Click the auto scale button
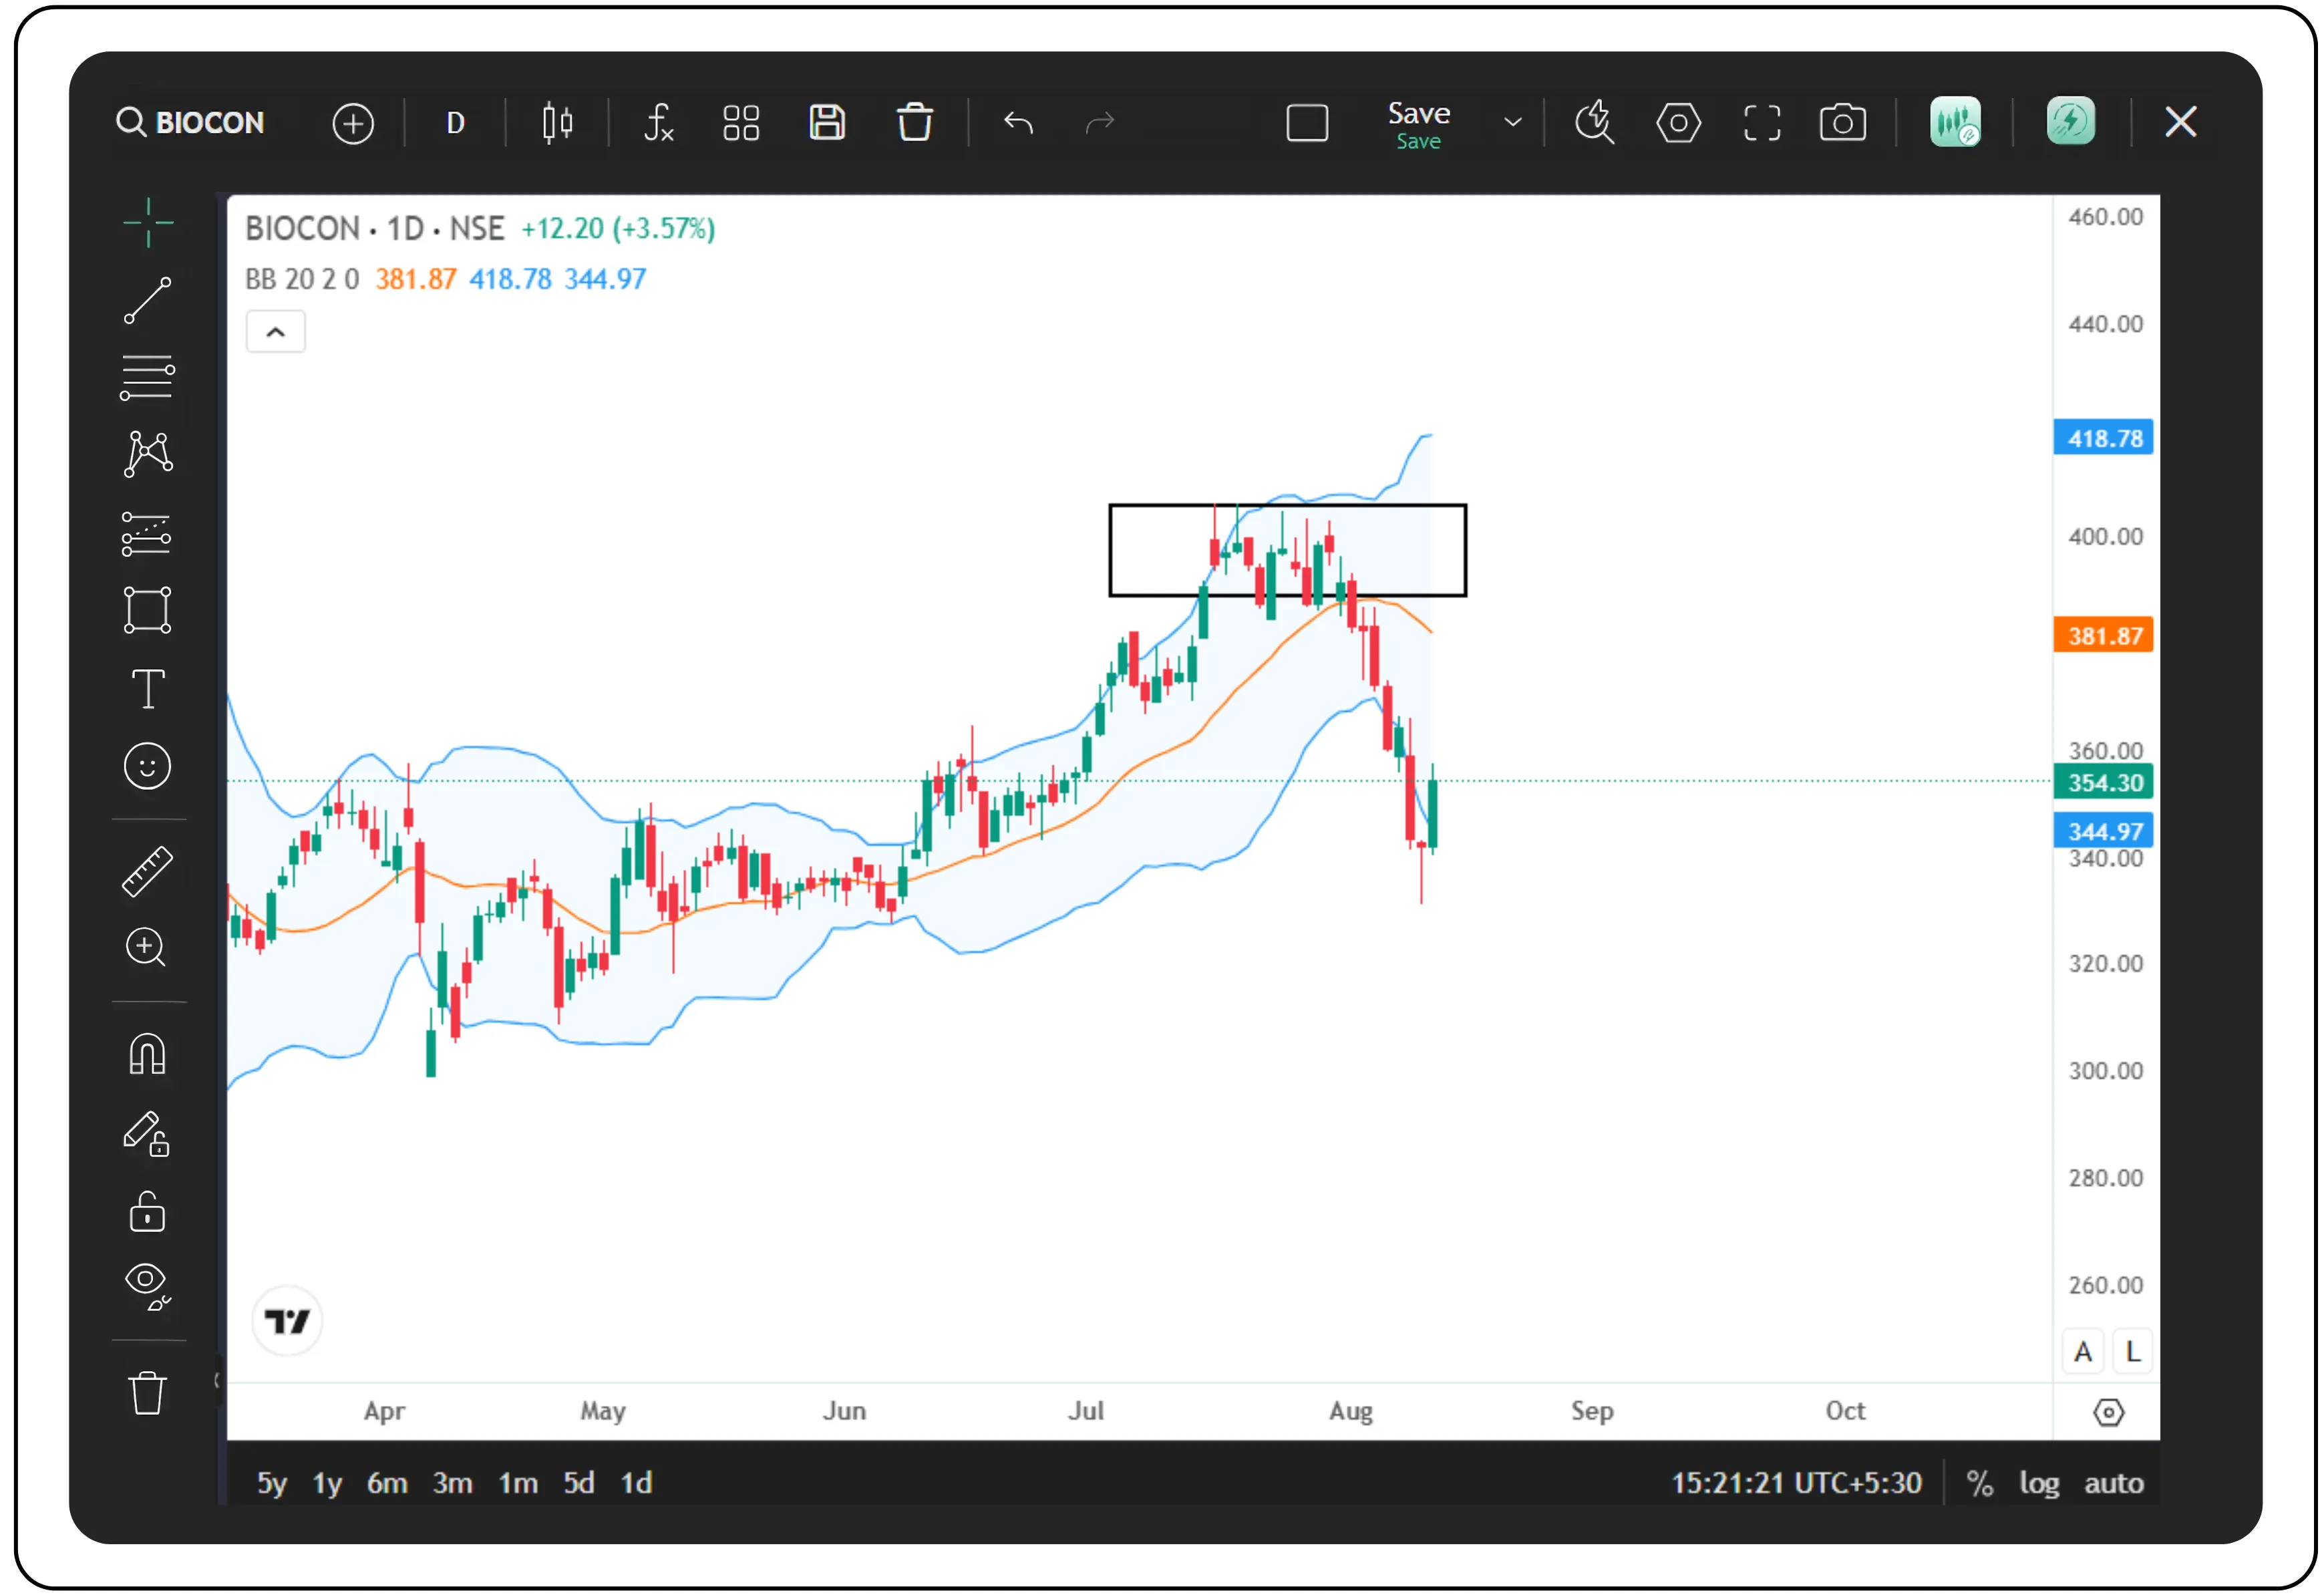 (2114, 1483)
